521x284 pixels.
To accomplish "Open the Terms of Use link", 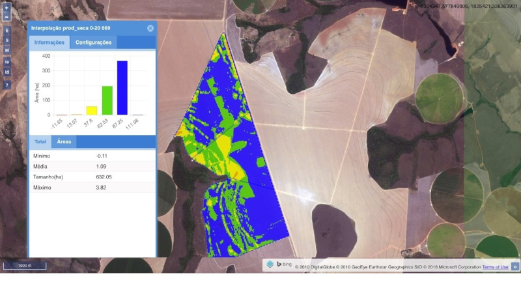I will pos(495,267).
